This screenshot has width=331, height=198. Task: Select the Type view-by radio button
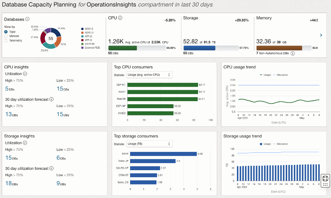6,32
